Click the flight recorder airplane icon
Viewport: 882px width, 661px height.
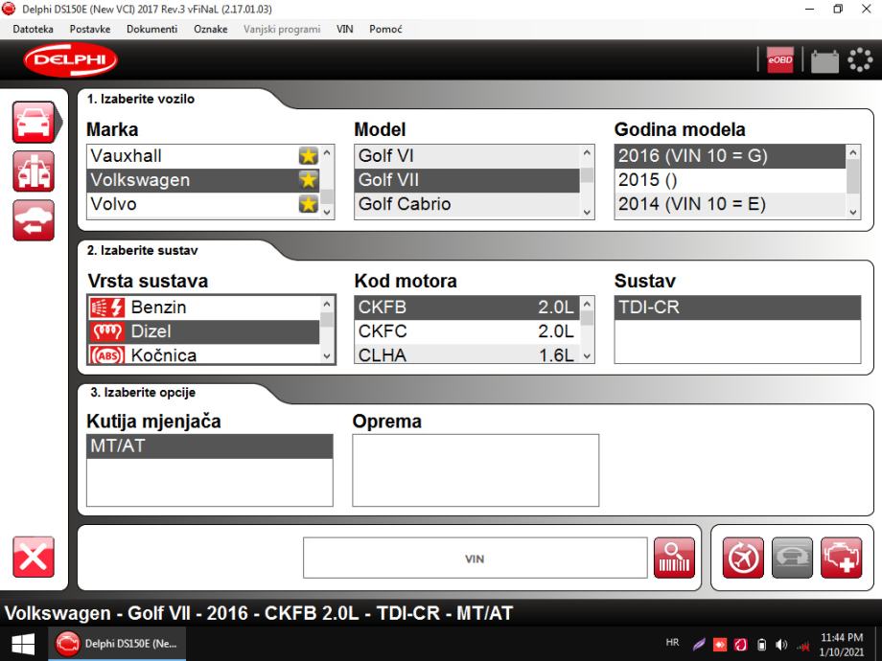(743, 558)
